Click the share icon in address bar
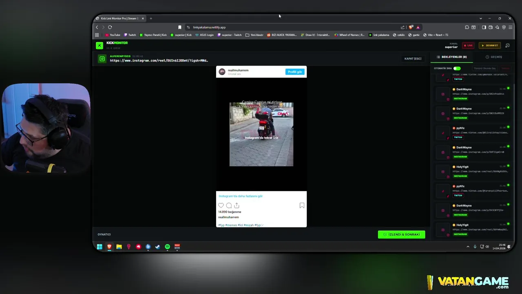This screenshot has width=522, height=294. click(403, 27)
